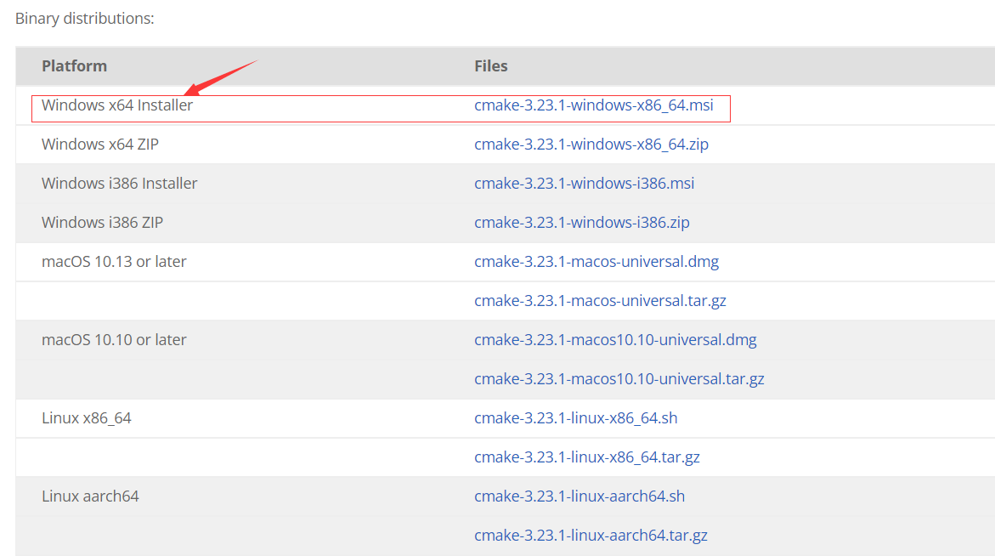Click the 'Platform' column header
Viewport: 995px width, 556px height.
pos(74,66)
